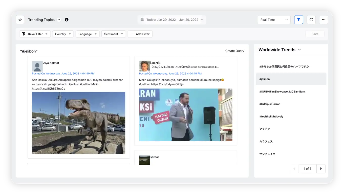Click the calendar icon in date picker
The width and height of the screenshot is (344, 195).
[x=142, y=20]
